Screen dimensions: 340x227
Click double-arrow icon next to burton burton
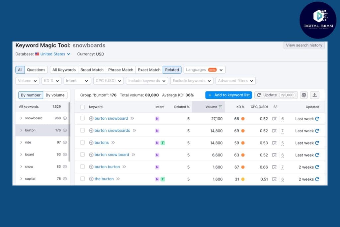tap(124, 167)
